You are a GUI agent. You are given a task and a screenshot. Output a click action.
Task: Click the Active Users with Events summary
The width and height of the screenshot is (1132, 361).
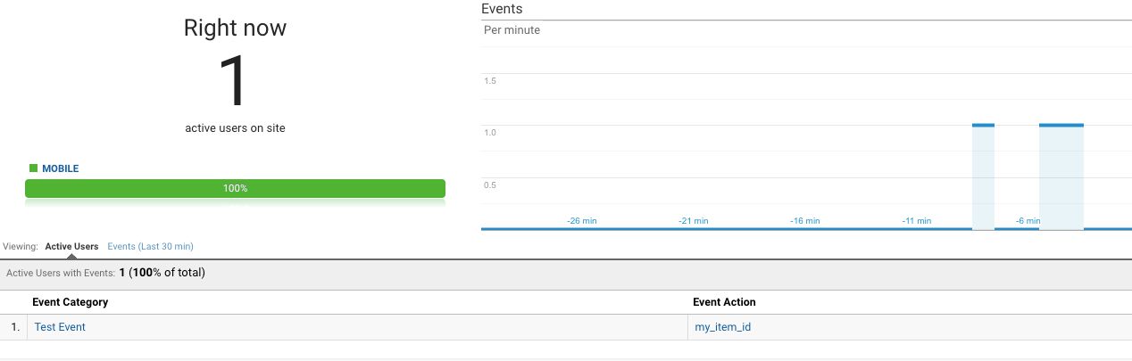pos(106,273)
